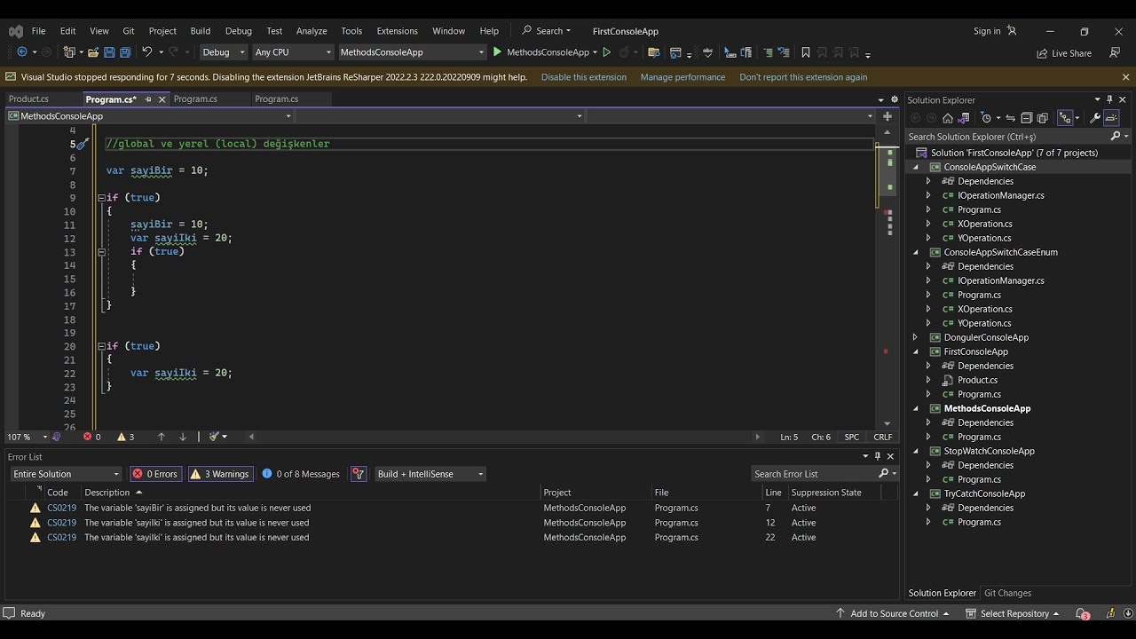Screen dimensions: 1136x639
Task: Click the Save toolbar icon
Action: (109, 52)
